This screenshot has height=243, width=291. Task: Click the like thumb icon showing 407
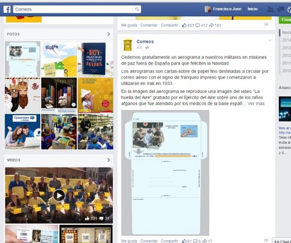(184, 25)
